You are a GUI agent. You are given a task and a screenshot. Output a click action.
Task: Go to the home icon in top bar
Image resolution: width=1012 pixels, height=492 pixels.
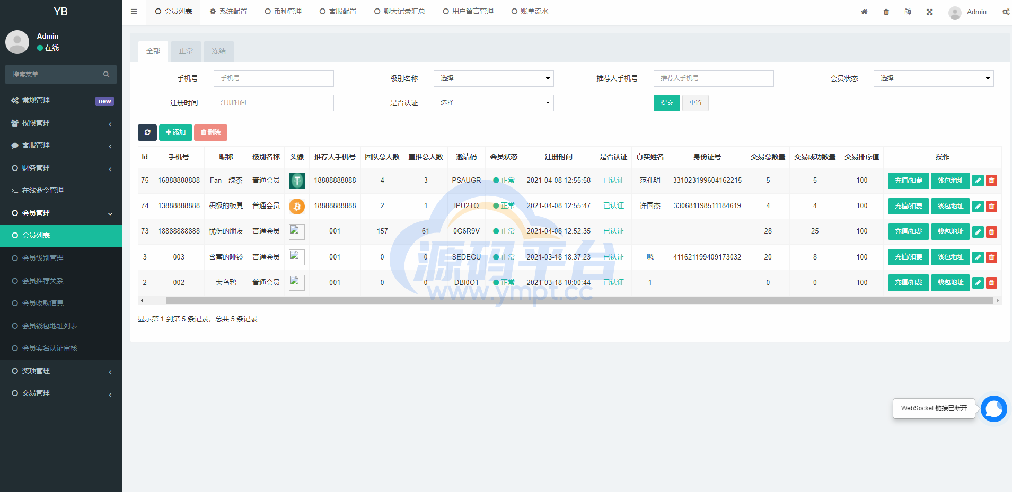coord(864,12)
